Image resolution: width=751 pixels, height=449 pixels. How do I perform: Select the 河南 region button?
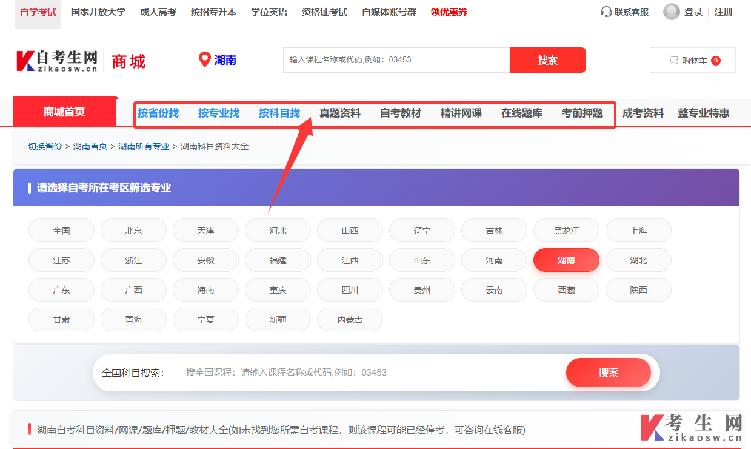click(494, 260)
